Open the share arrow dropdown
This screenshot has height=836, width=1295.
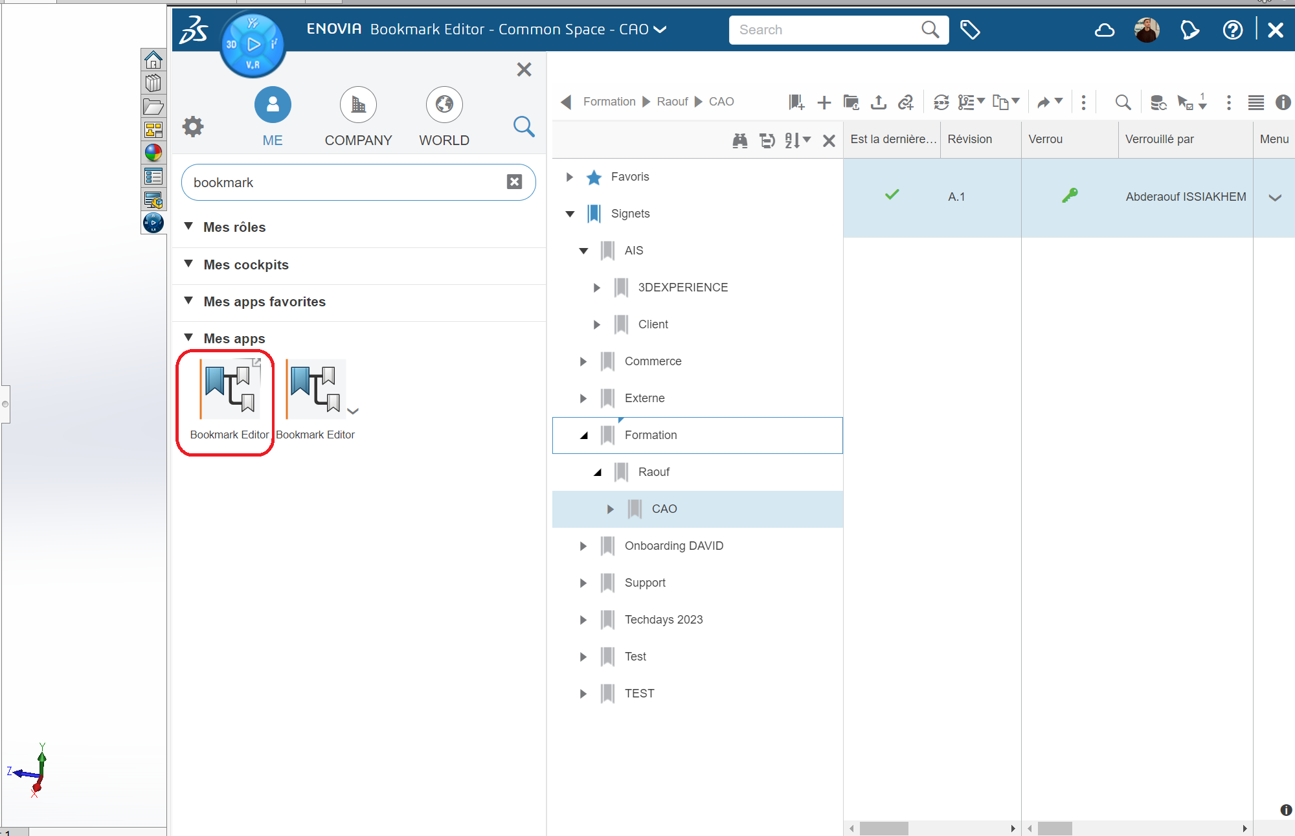[1049, 102]
